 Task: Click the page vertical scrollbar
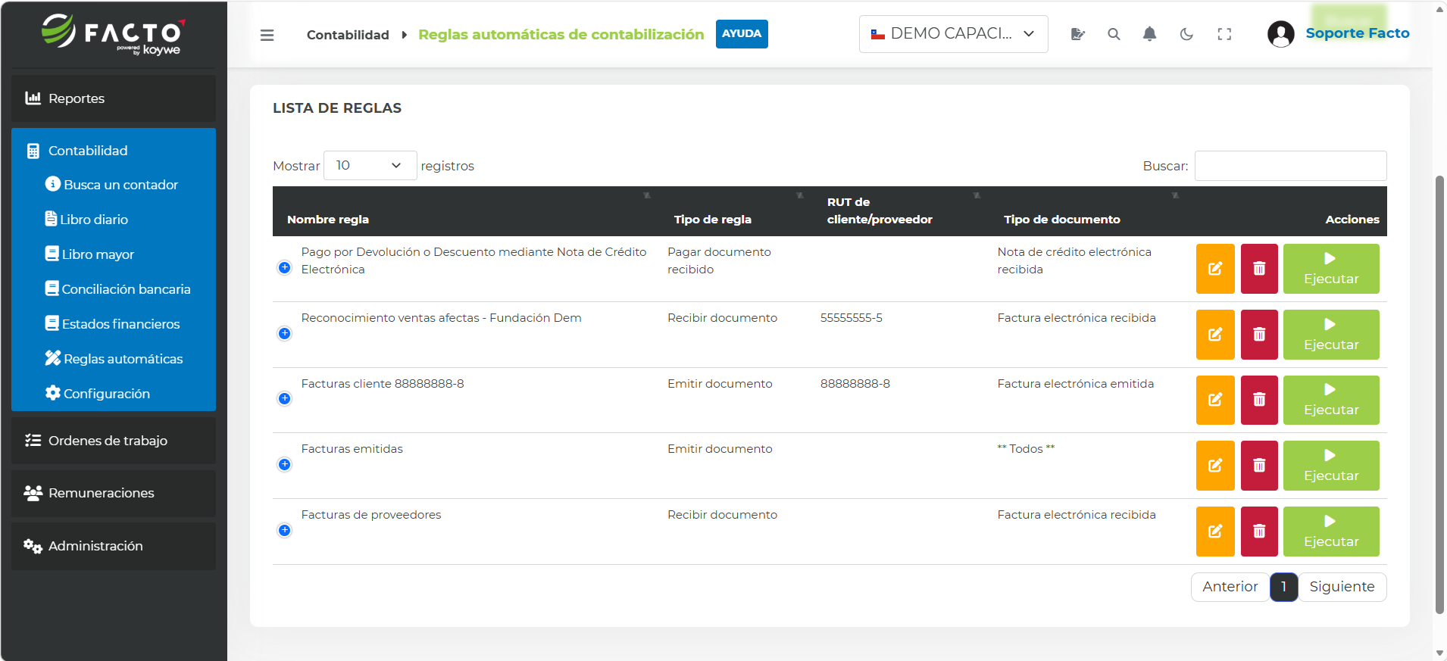[x=1439, y=394]
